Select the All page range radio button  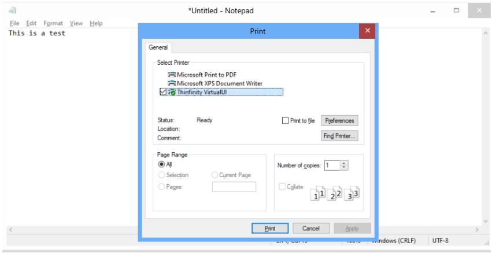click(x=161, y=164)
